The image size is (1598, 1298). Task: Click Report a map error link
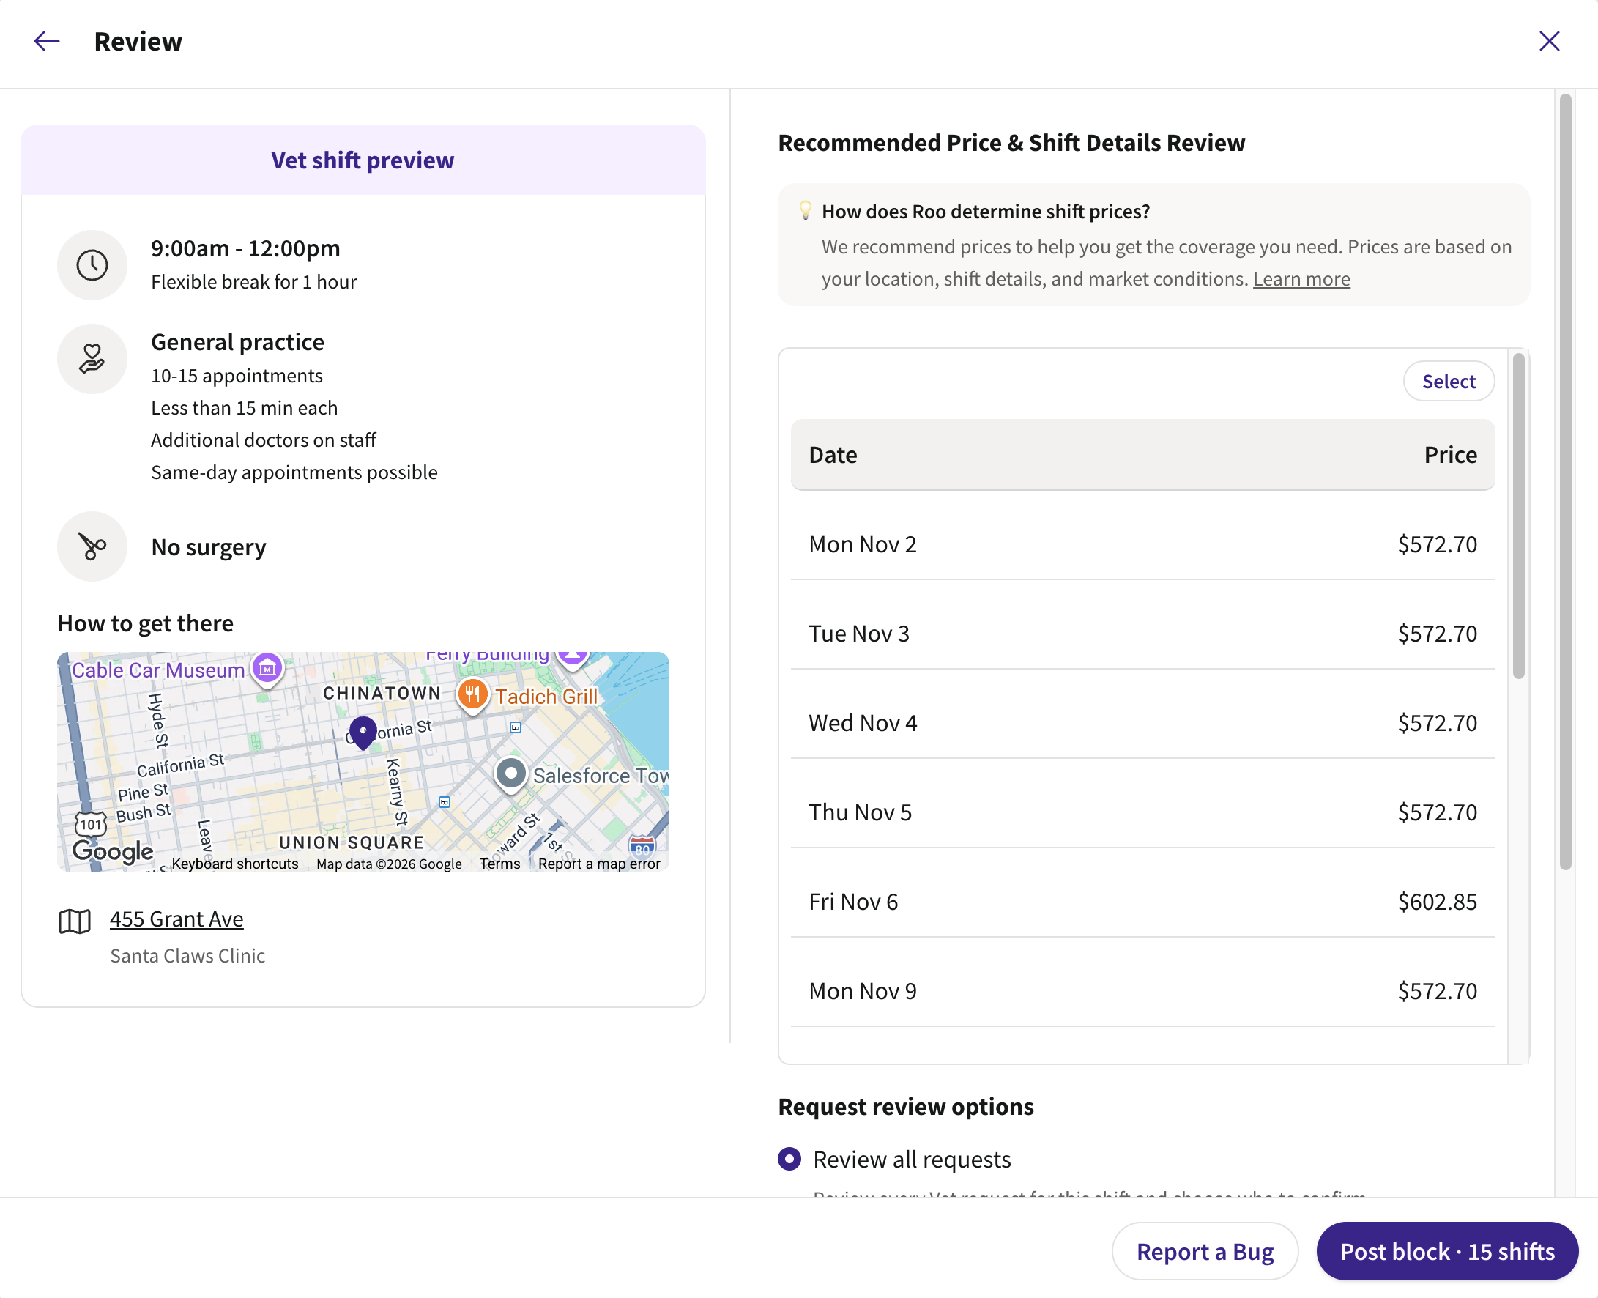click(x=598, y=864)
